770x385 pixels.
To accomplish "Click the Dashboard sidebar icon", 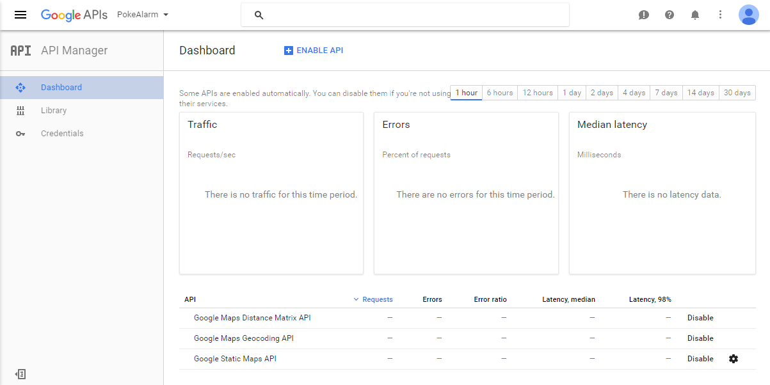I will click(x=20, y=88).
